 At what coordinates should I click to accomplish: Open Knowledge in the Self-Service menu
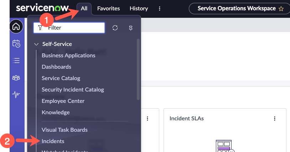pos(55,112)
